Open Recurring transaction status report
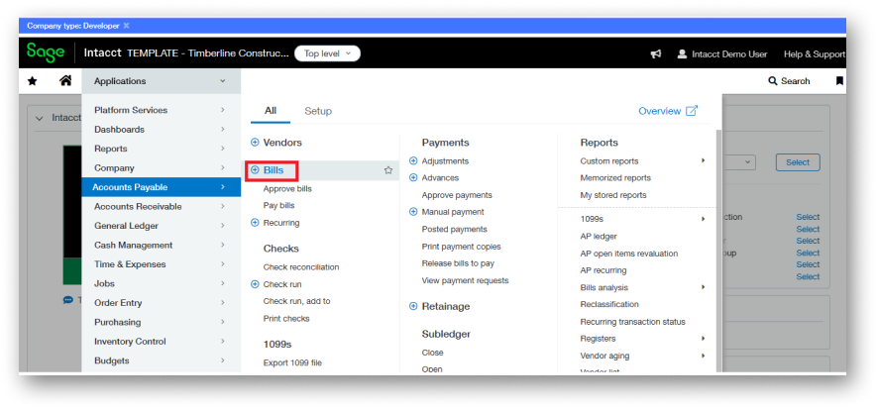 632,322
